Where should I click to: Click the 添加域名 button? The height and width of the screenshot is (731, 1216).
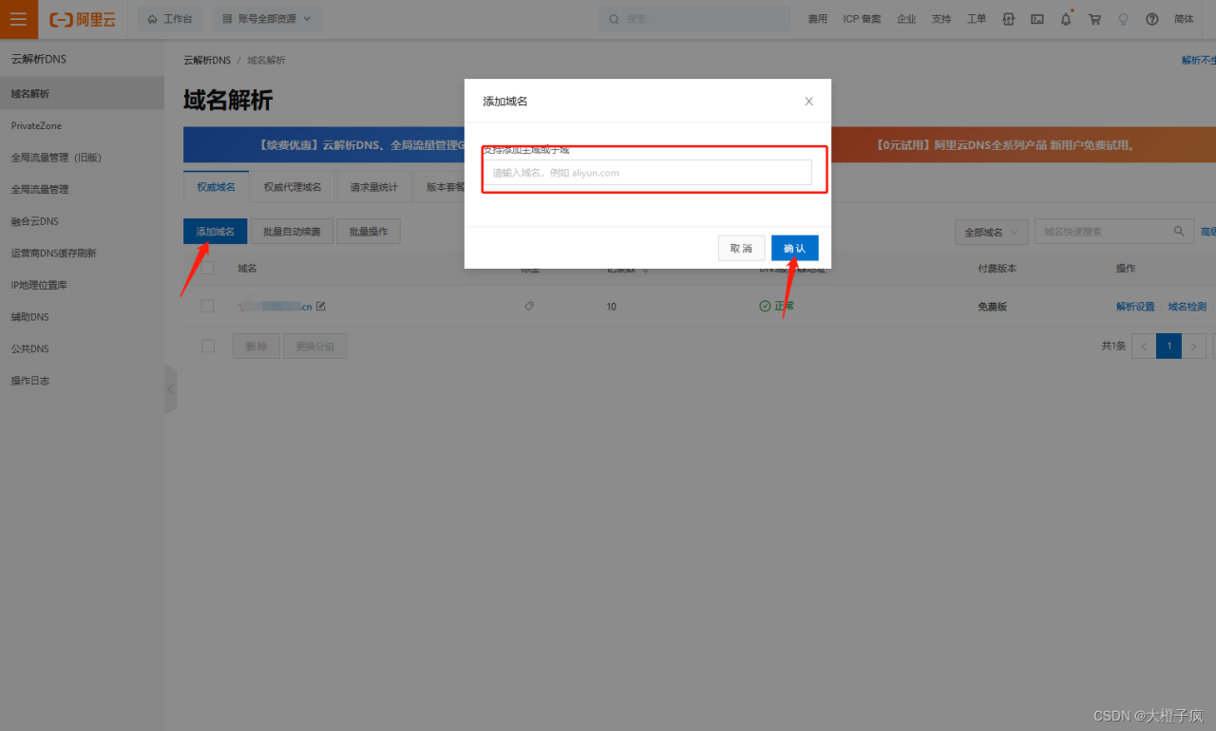coord(216,232)
